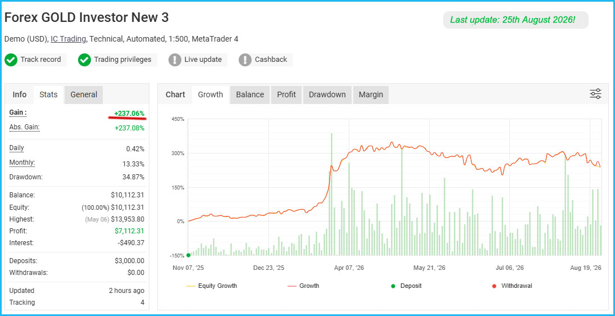
Task: Toggle the Equity Growth legend entry
Action: 211,286
